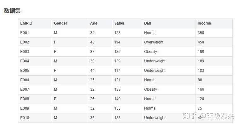Select the Sales value 140

click(x=117, y=99)
